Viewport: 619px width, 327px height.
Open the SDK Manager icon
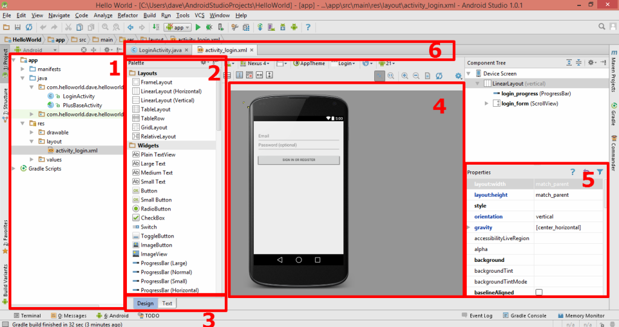[283, 27]
